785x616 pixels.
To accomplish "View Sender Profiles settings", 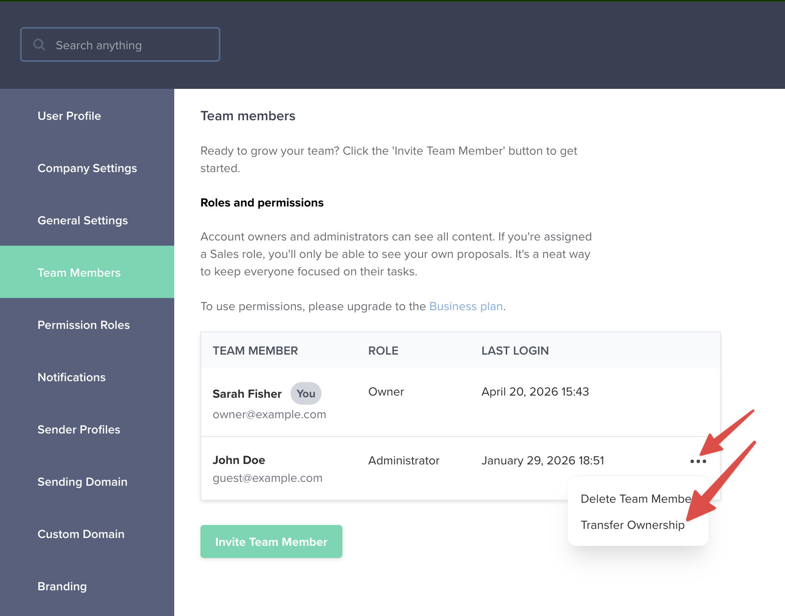I will click(79, 430).
